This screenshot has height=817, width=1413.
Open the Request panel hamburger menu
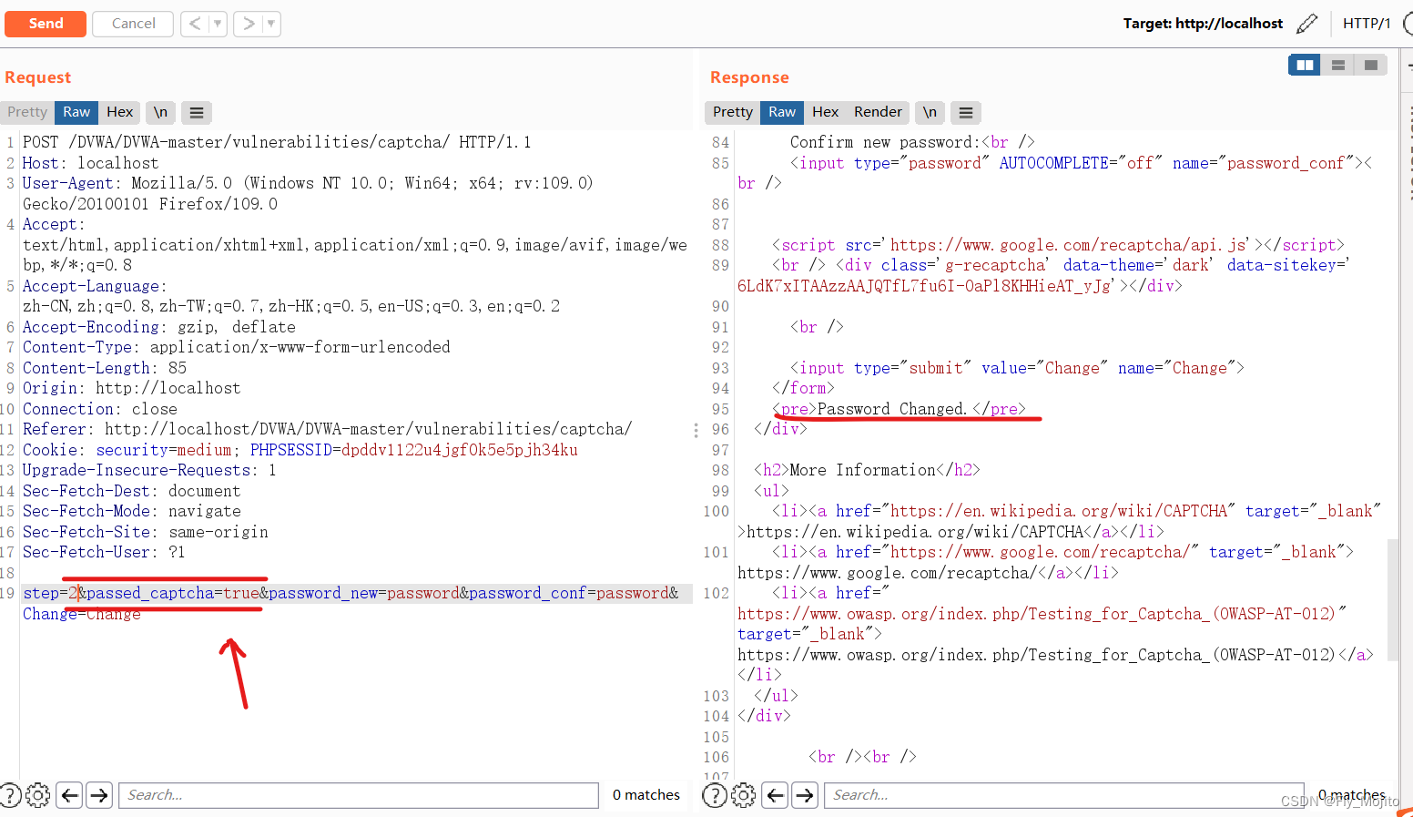[x=197, y=112]
